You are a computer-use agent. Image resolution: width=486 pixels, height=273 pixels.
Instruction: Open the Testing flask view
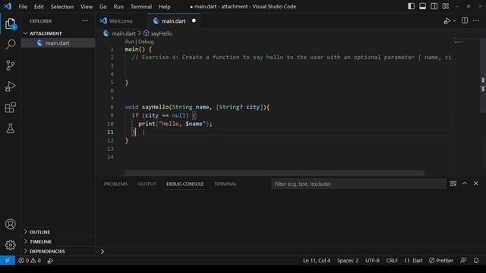click(10, 128)
